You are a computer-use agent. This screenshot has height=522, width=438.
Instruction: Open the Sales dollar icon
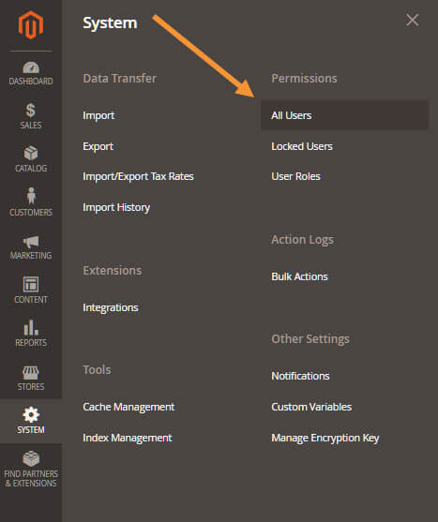point(31,111)
